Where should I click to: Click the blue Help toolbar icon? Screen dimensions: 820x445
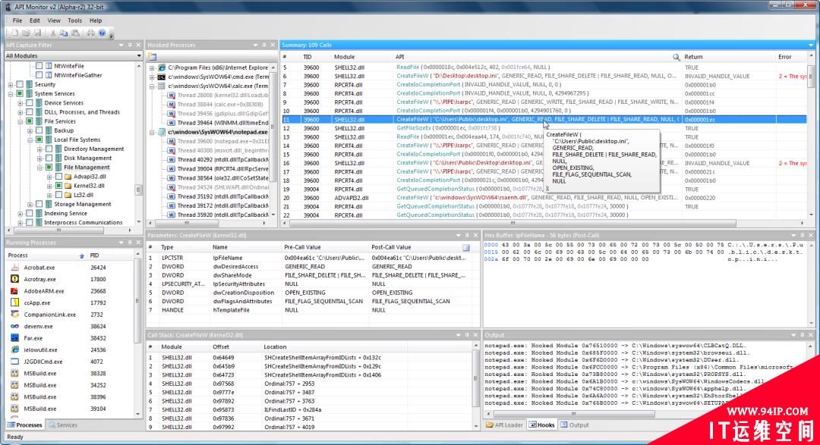pyautogui.click(x=102, y=33)
